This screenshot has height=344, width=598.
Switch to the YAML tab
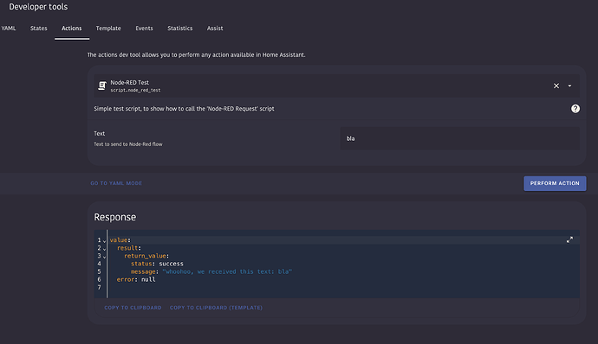tap(9, 29)
